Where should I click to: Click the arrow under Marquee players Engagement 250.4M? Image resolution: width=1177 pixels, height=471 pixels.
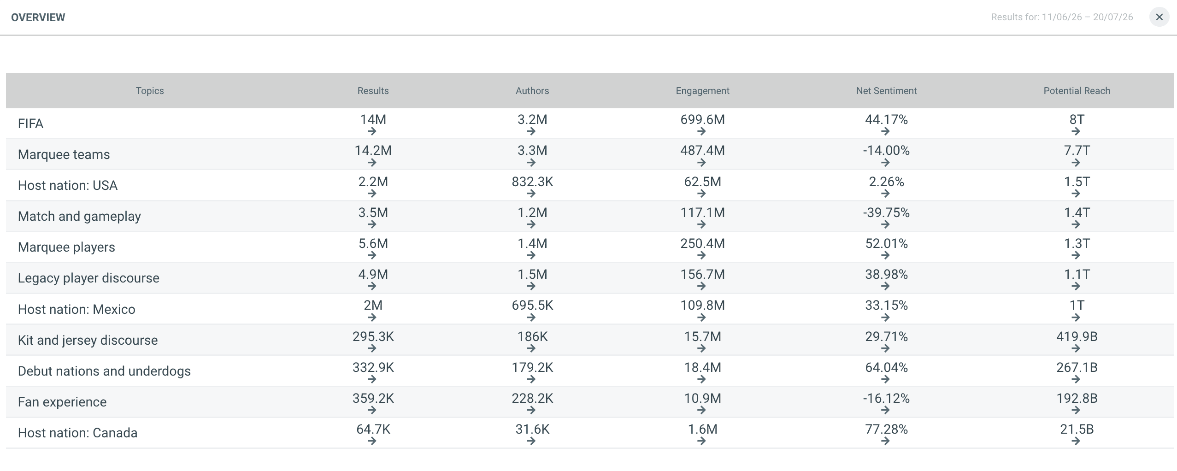pos(701,255)
